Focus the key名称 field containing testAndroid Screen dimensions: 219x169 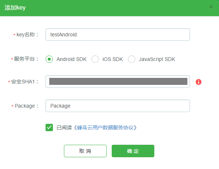click(118, 35)
